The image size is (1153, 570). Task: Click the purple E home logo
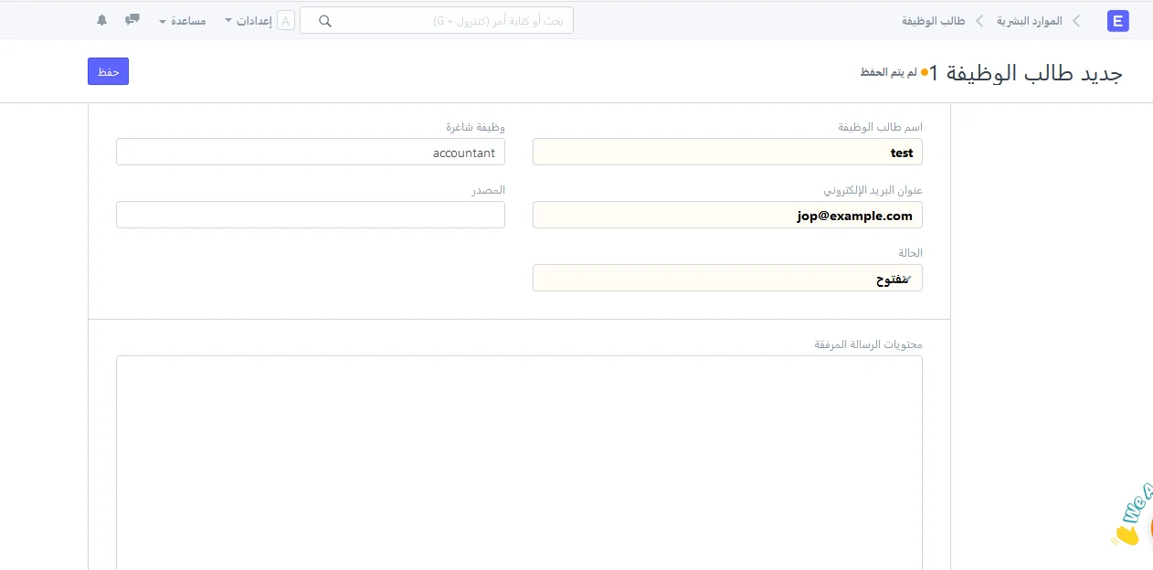click(x=1117, y=21)
